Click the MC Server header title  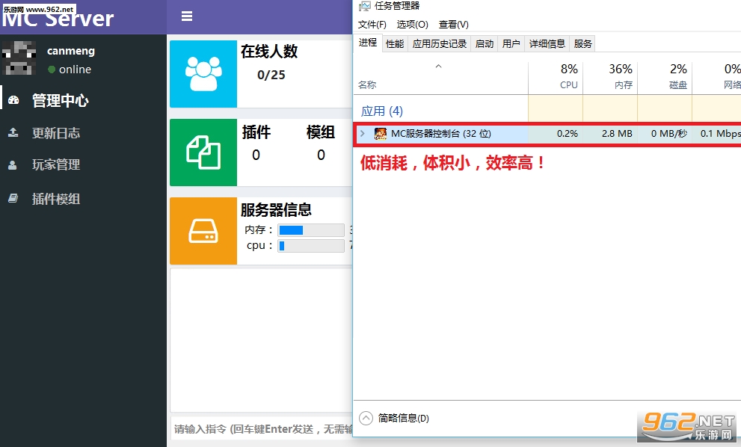[58, 18]
